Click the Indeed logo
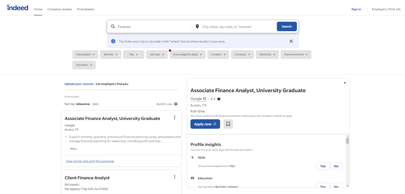 17,8
